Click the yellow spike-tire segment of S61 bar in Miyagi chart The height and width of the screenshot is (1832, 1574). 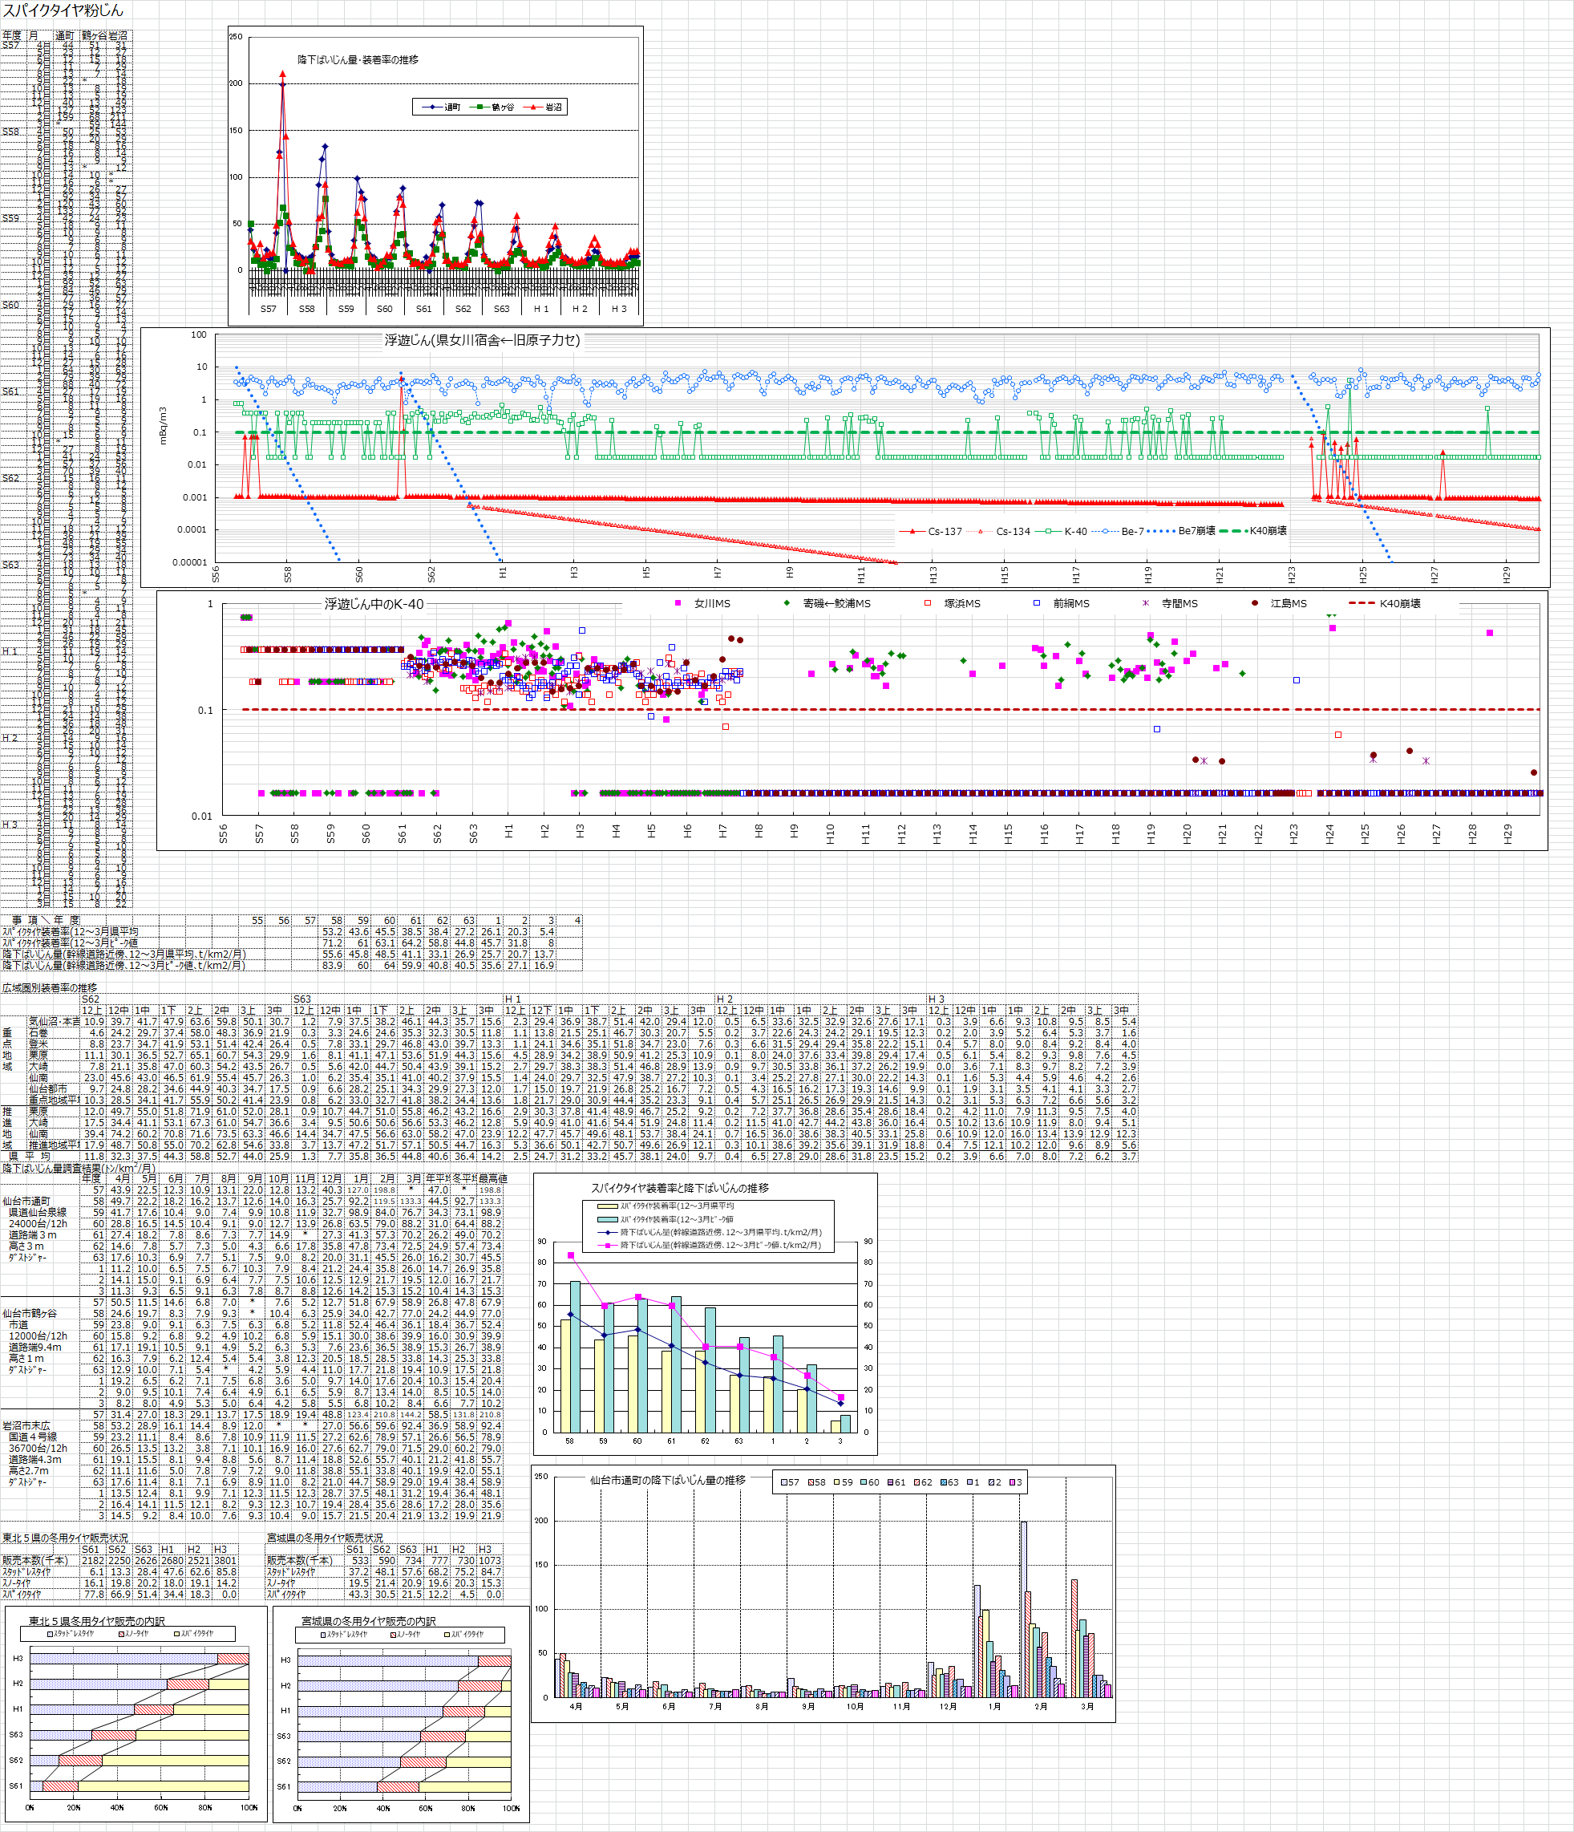pos(465,1787)
